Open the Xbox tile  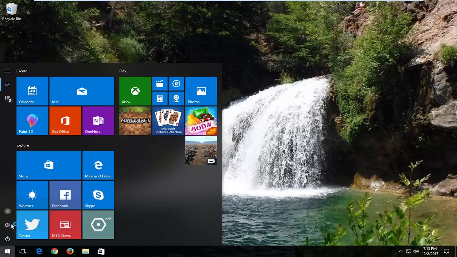coord(135,91)
